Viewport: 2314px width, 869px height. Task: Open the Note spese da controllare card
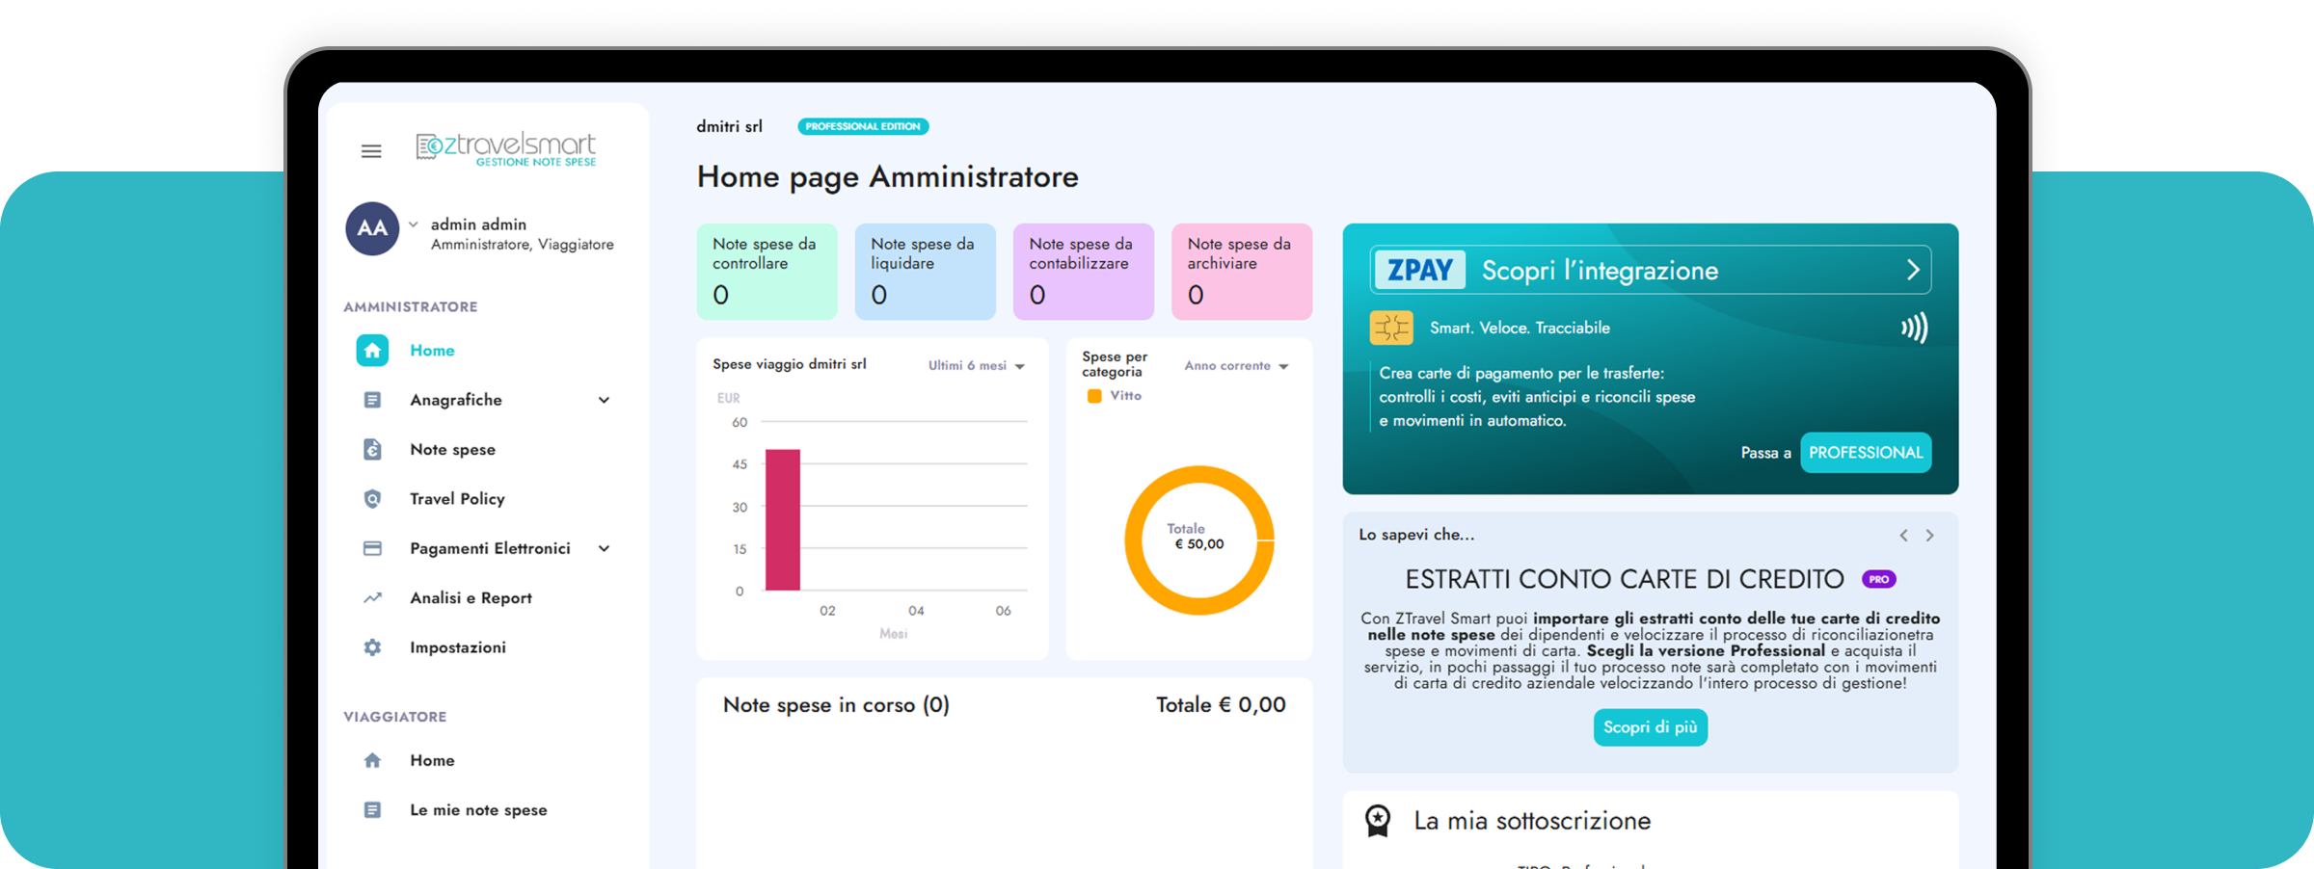point(767,272)
